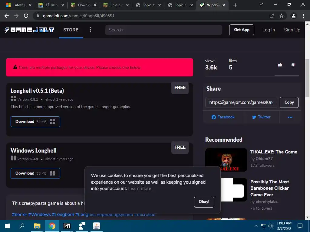Open the tab search chevron
The width and height of the screenshot is (310, 232).
261,4
